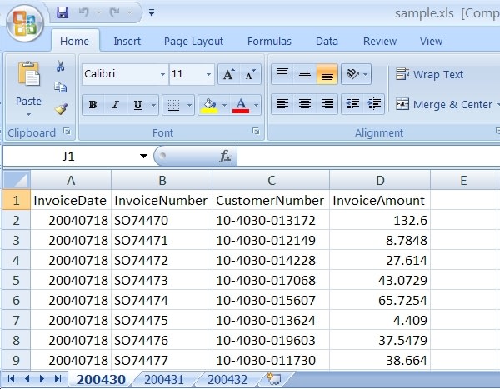Open the 200431 worksheet tab
Screen dimensions: 500x389
tap(163, 379)
